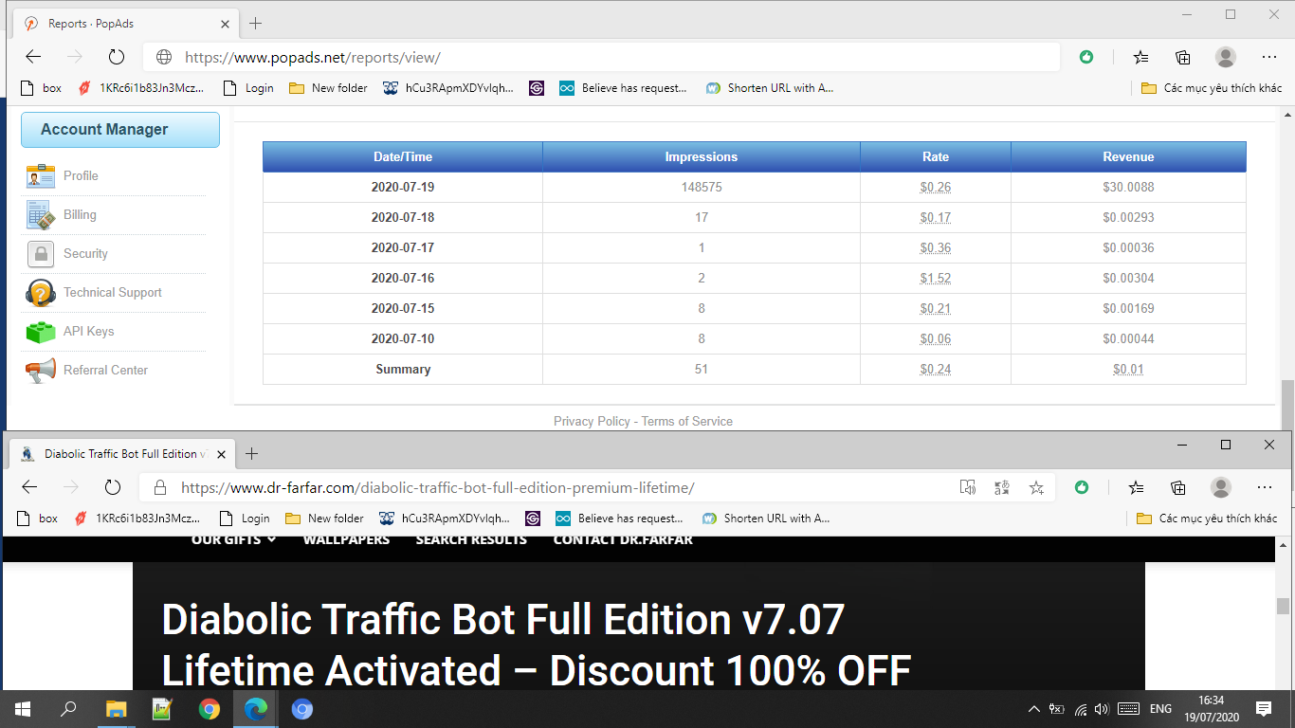Open File Explorer from the taskbar
Image resolution: width=1295 pixels, height=728 pixels.
(116, 709)
